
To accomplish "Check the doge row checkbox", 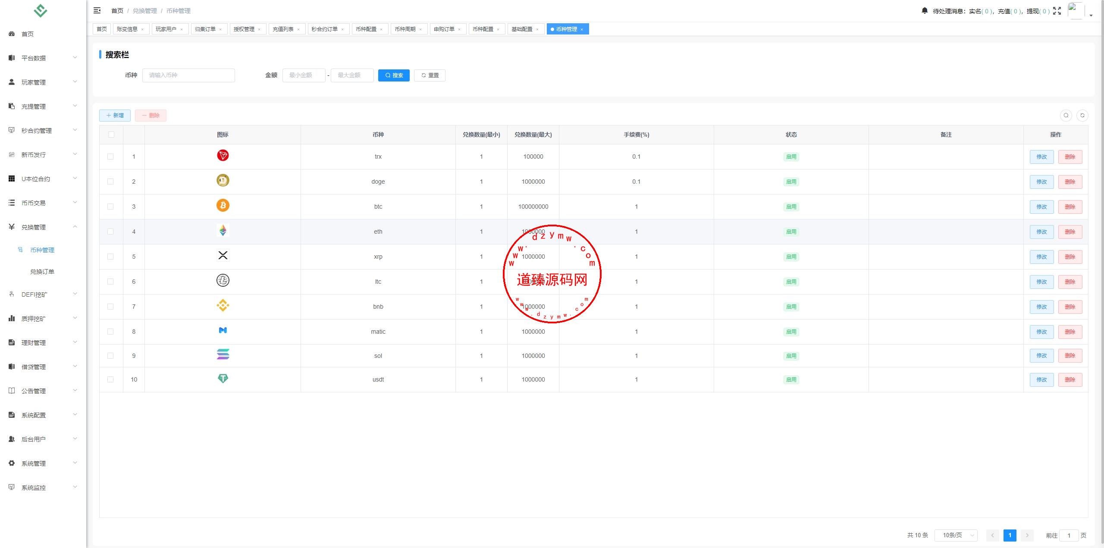I will [x=110, y=182].
